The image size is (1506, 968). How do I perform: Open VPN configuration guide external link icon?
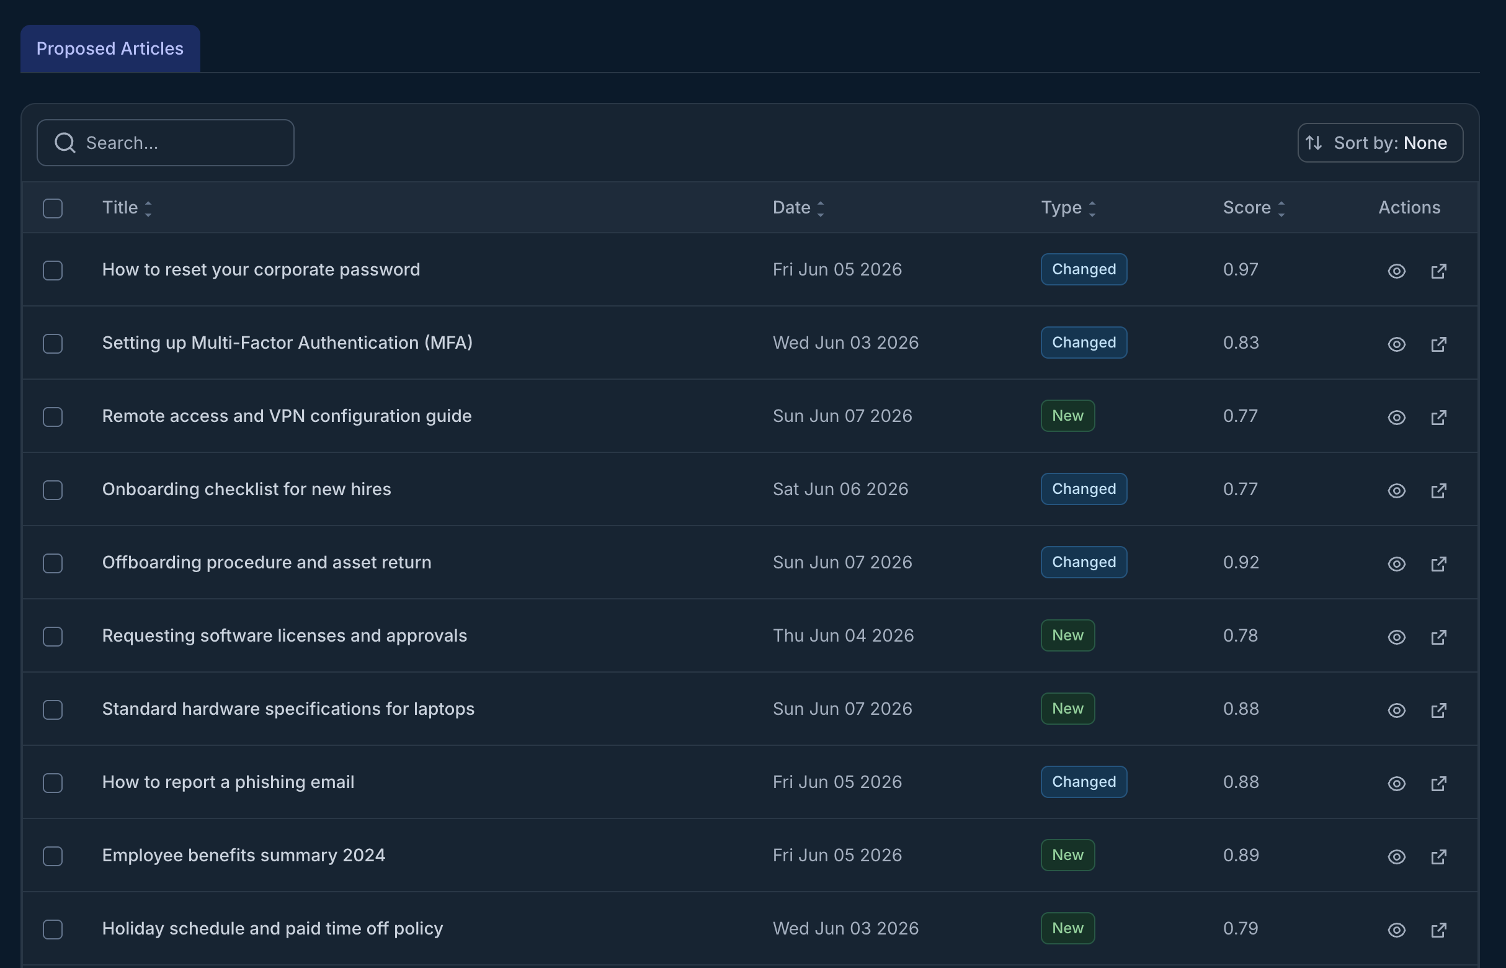coord(1438,418)
